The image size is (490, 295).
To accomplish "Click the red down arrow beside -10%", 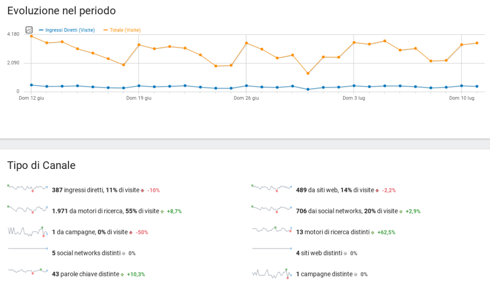I will 143,190.
